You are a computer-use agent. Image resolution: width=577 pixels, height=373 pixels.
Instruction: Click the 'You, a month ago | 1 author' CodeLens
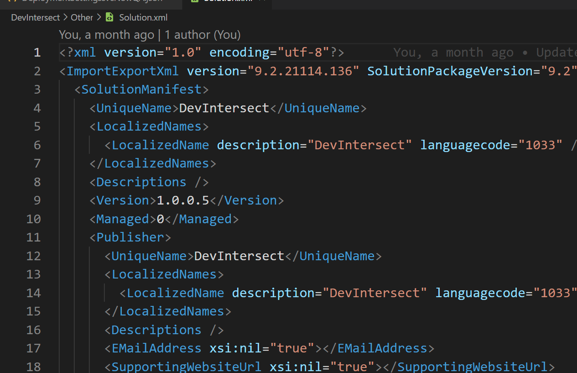pyautogui.click(x=149, y=35)
